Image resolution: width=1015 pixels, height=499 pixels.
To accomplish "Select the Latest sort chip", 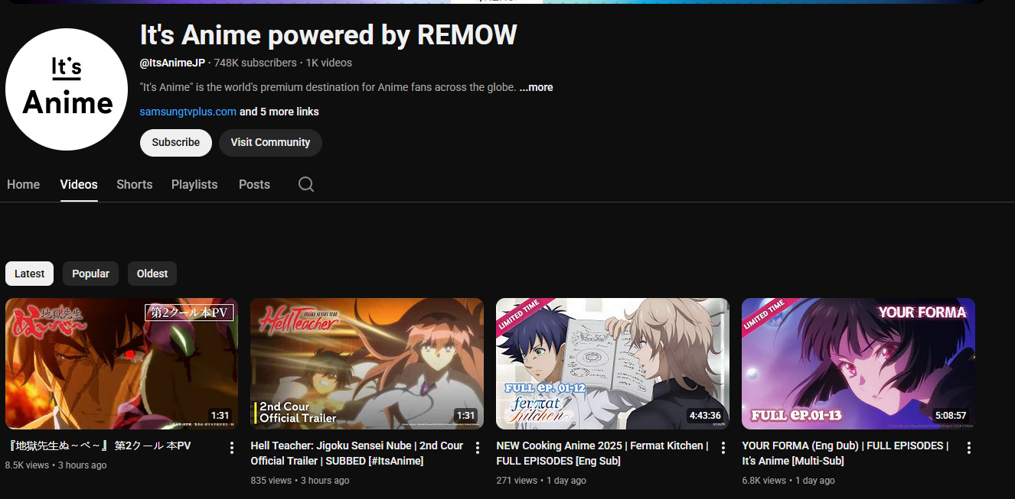I will [x=30, y=274].
